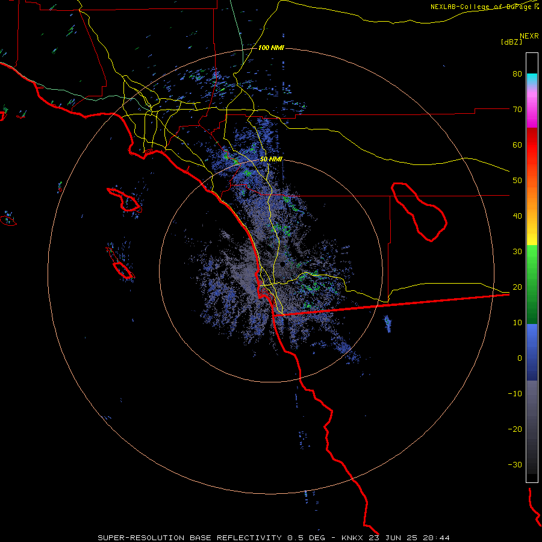Click the 0 dBZ scale value
The image size is (542, 542).
pyautogui.click(x=520, y=358)
